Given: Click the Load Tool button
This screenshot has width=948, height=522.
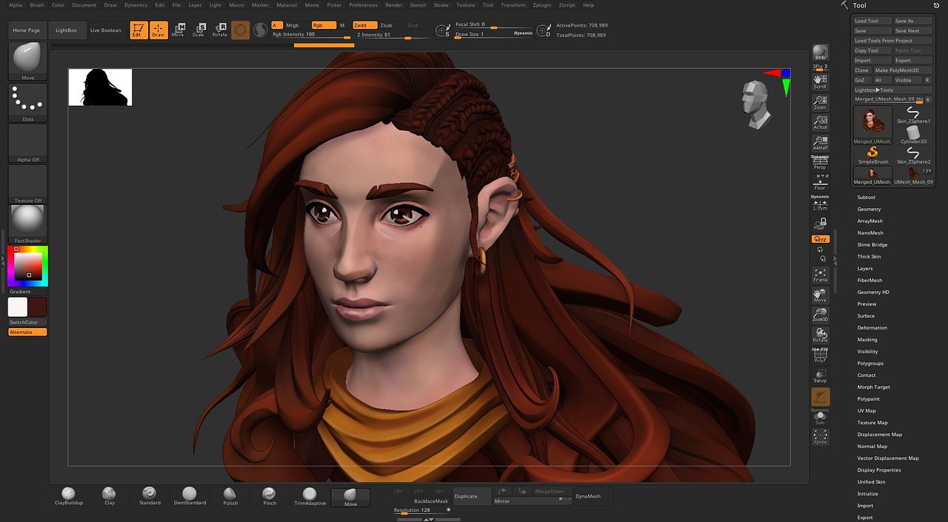Looking at the screenshot, I should (872, 21).
